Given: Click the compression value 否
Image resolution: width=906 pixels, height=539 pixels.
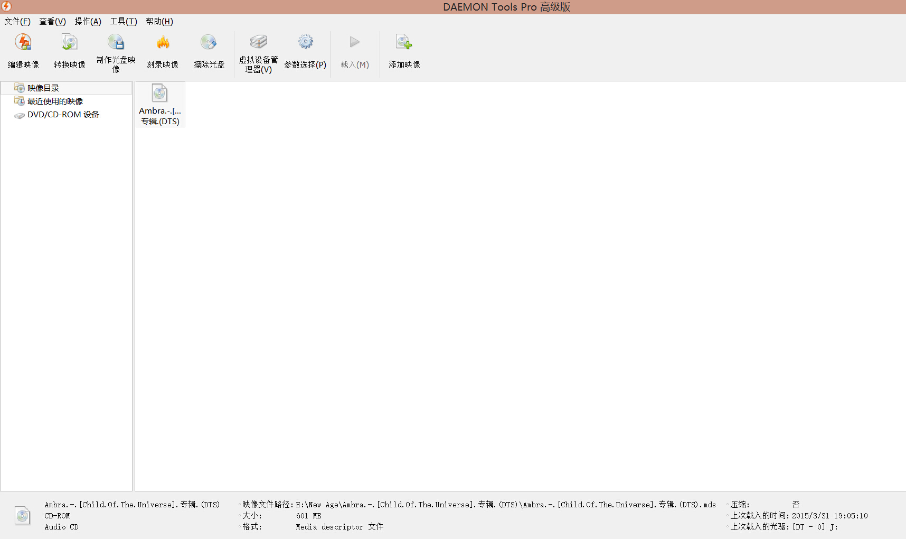Looking at the screenshot, I should 796,505.
